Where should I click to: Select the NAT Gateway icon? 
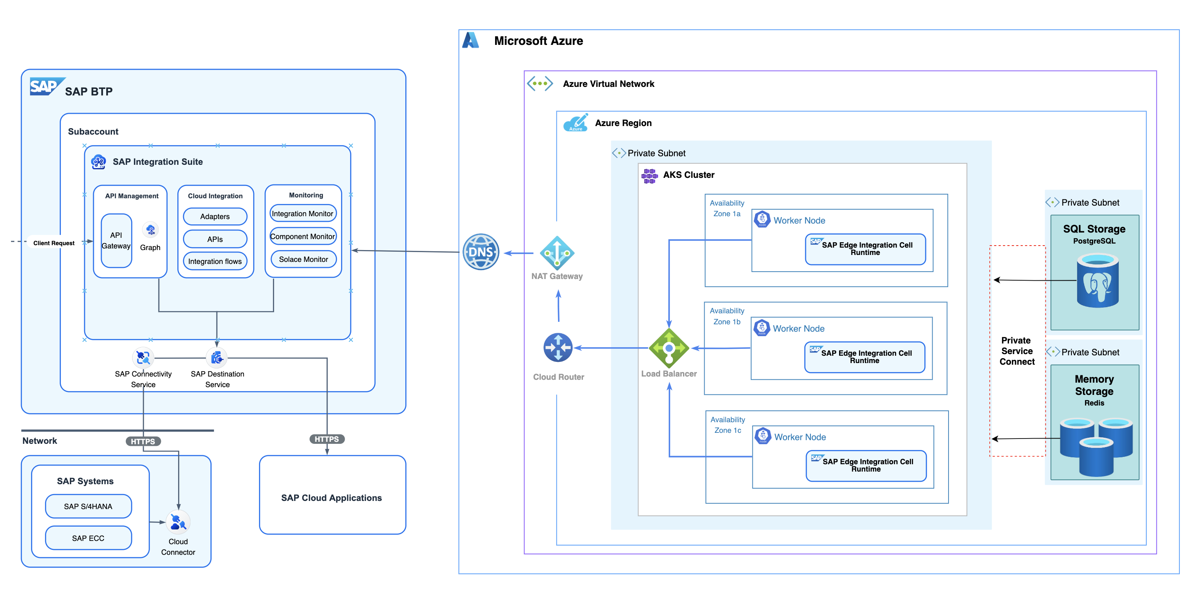pyautogui.click(x=557, y=253)
